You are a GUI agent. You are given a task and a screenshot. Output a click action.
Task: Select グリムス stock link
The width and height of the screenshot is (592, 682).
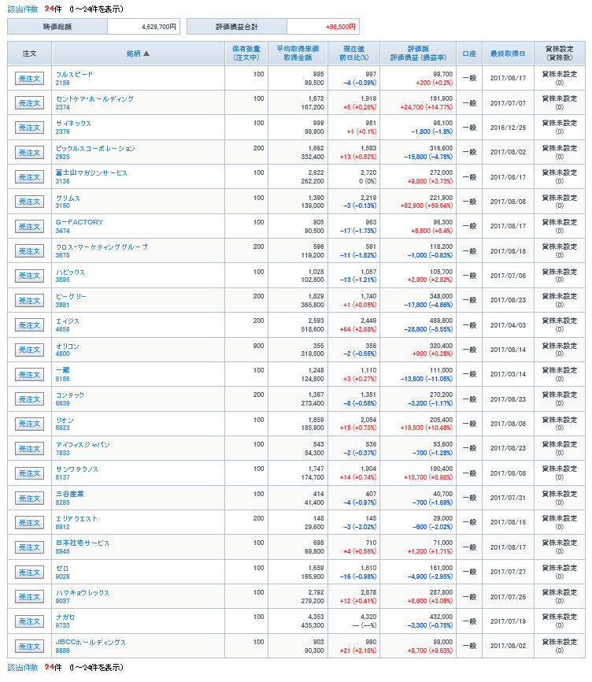coord(68,198)
